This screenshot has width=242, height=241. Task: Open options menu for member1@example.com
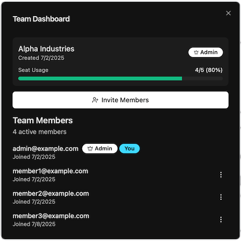pos(221,175)
